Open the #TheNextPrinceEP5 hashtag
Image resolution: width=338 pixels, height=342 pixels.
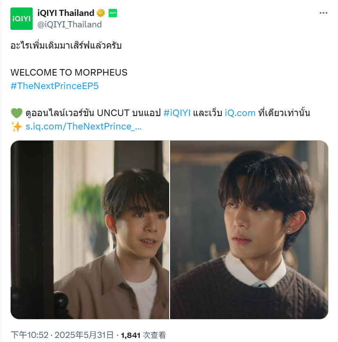pyautogui.click(x=54, y=86)
